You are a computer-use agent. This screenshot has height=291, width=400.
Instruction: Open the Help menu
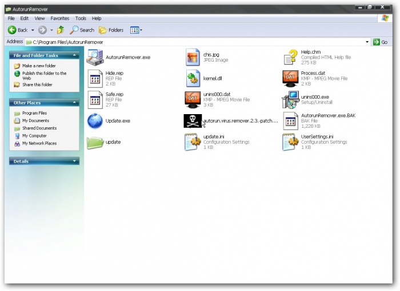(x=97, y=18)
